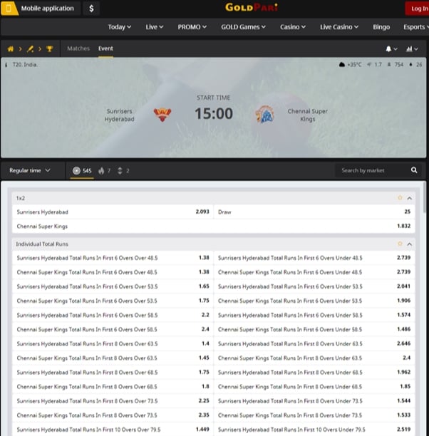This screenshot has height=436, width=429.
Task: Select Sunrisers First 8 Overs Under 73.5
Action: coord(314,401)
